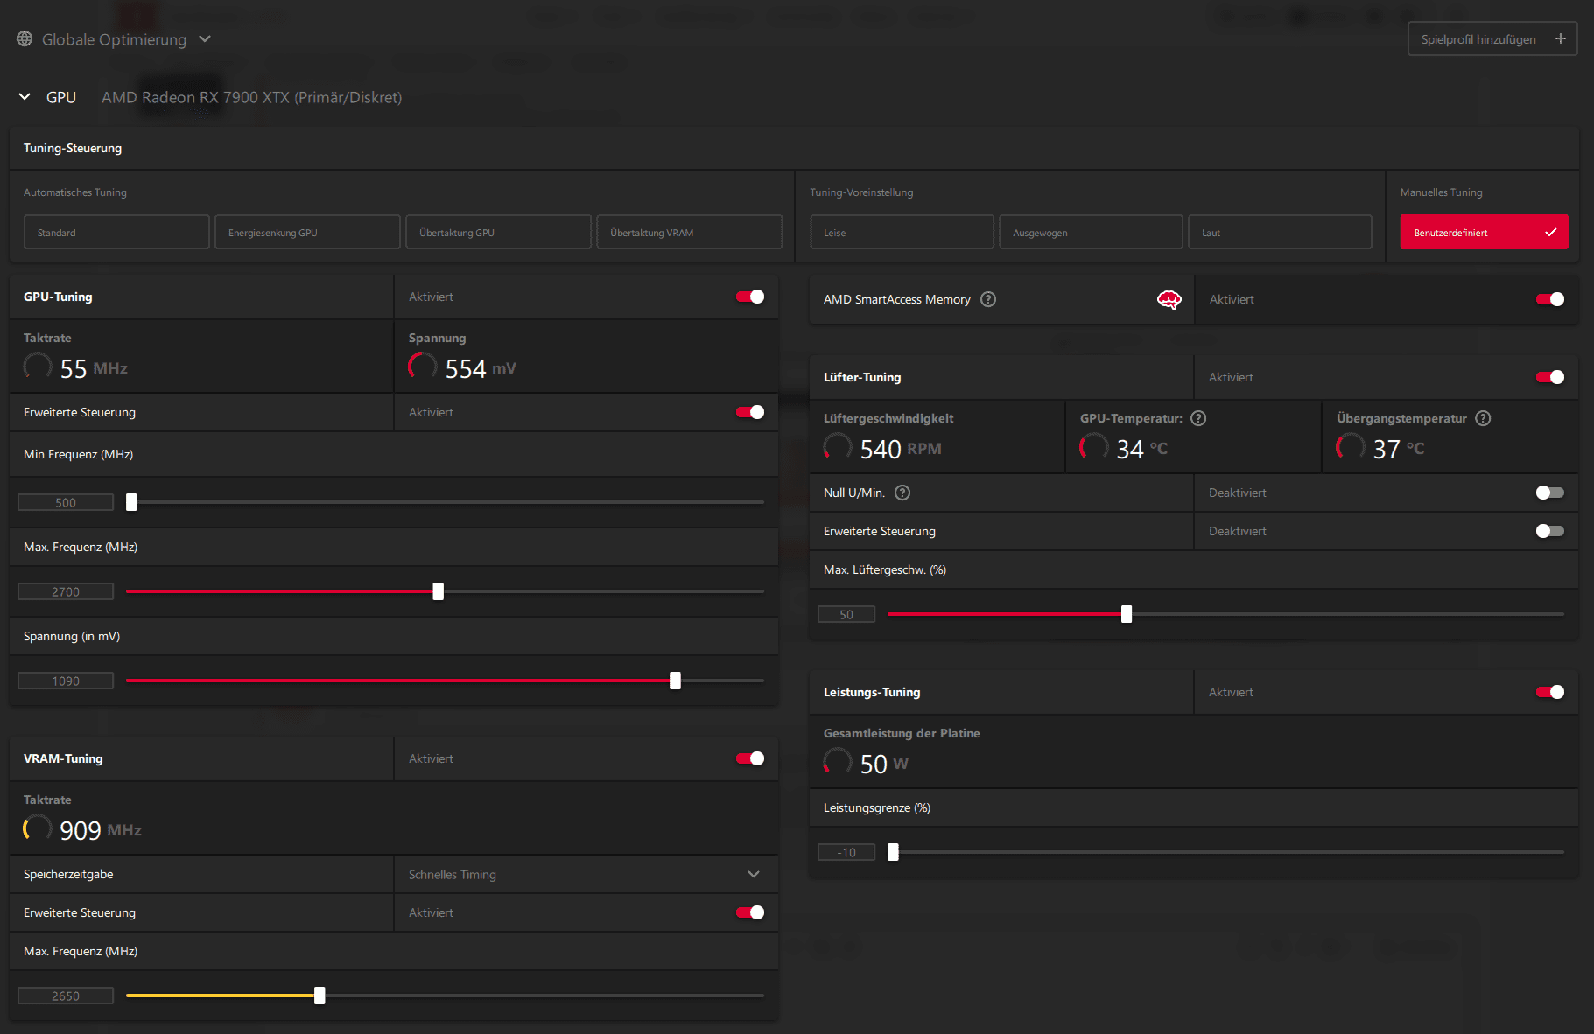Enable the Null U/Min. switch
Screen dimensions: 1594x1034
1550,493
